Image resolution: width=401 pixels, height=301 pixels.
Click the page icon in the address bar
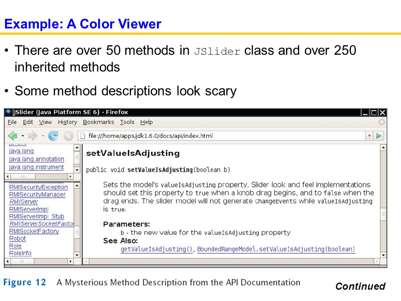tap(83, 135)
